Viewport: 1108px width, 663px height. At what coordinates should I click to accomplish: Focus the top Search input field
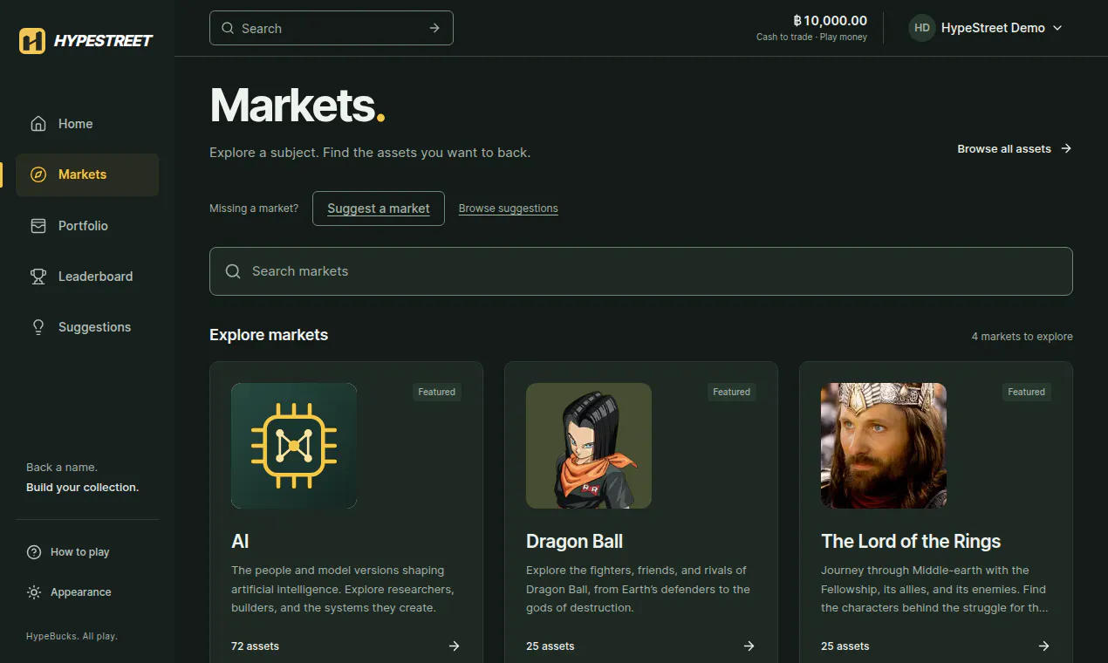332,28
